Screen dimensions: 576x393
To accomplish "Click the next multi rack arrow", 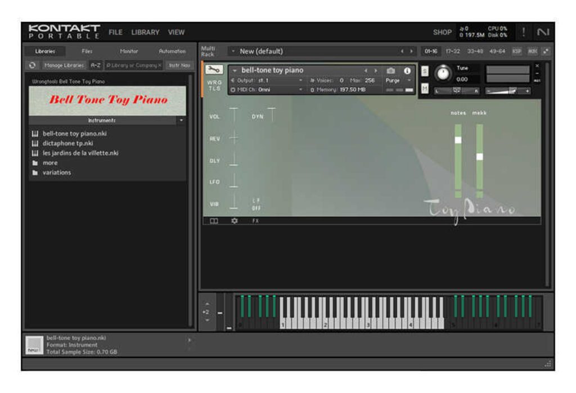I will point(411,51).
